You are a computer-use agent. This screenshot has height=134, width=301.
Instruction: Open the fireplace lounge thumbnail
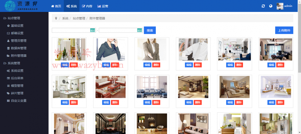(152, 124)
